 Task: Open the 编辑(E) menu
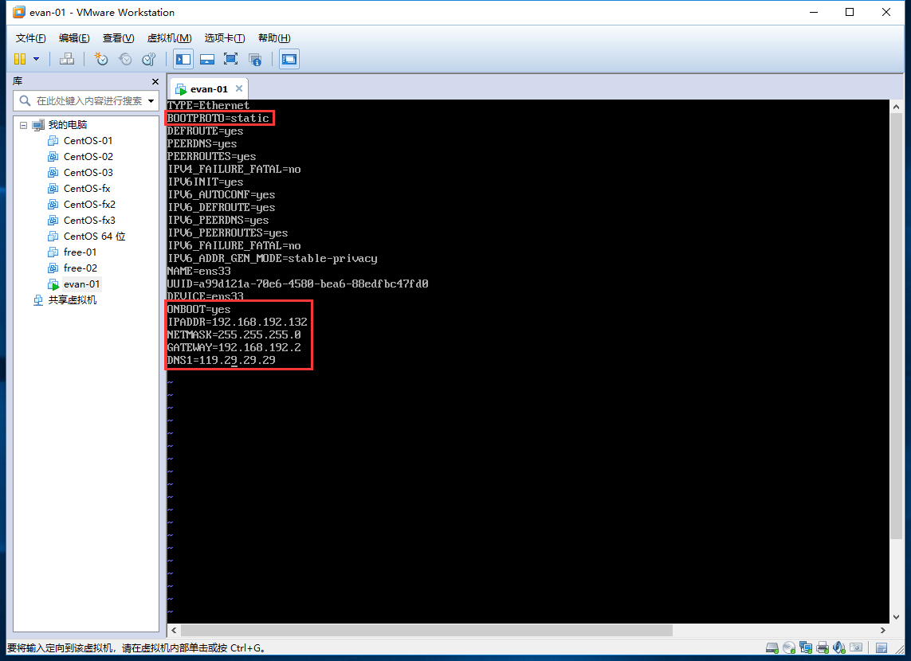coord(74,38)
